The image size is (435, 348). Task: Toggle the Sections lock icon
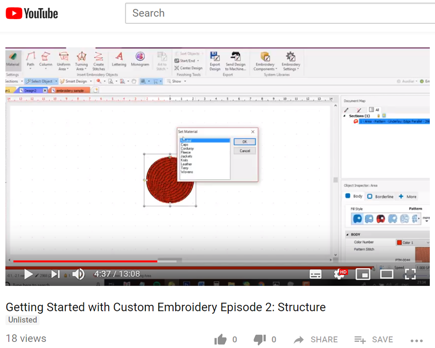click(x=378, y=116)
